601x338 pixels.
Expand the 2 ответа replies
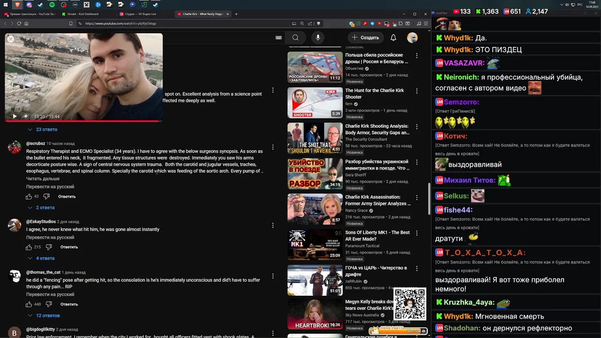41,207
